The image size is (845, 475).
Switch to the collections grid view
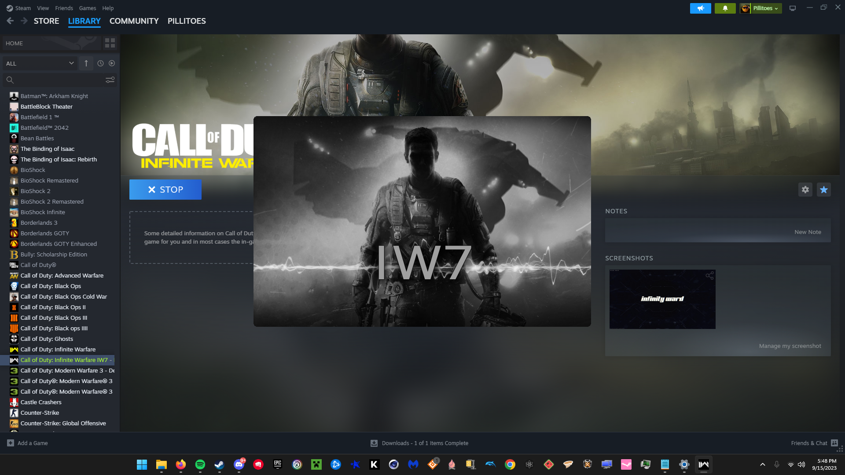click(x=110, y=43)
